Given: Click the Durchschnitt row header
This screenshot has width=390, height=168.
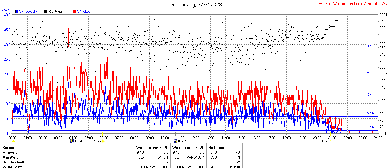Looking at the screenshot, I should [x=13, y=162].
